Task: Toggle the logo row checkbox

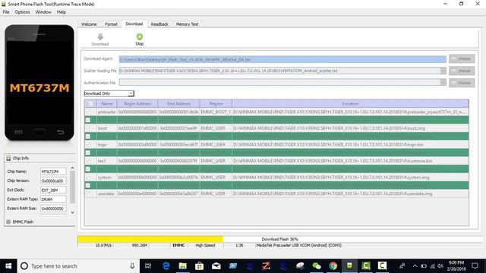Action: pyautogui.click(x=88, y=145)
